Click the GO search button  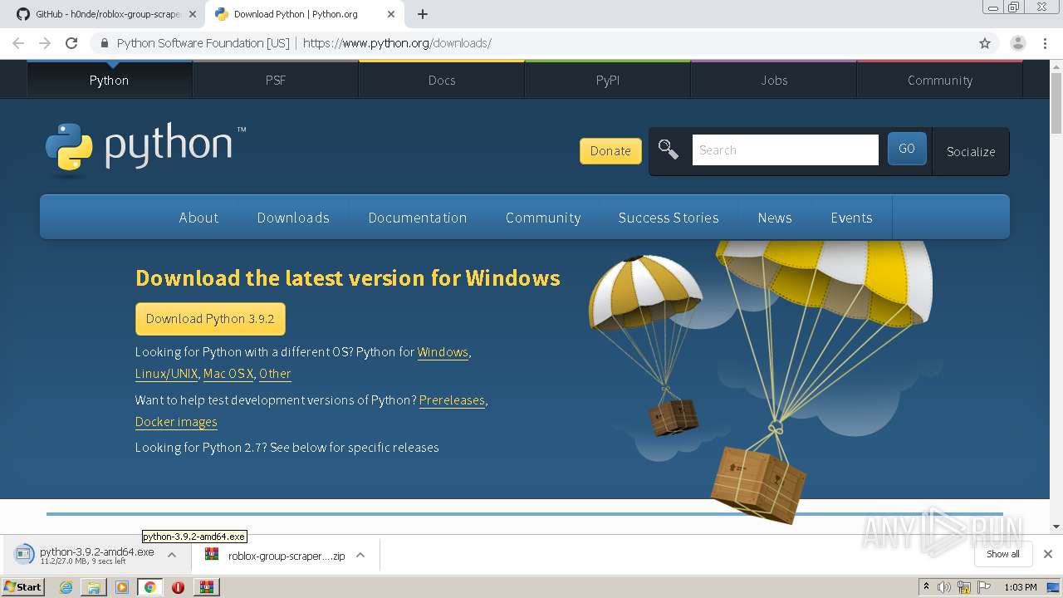click(x=907, y=149)
